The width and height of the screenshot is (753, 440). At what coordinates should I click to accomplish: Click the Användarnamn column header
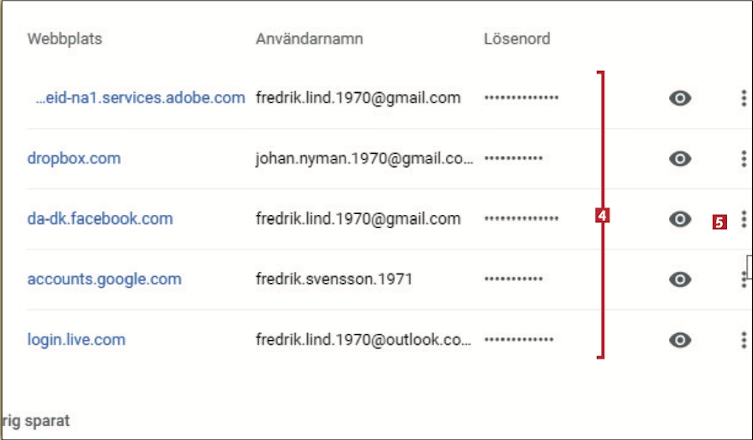coord(309,39)
